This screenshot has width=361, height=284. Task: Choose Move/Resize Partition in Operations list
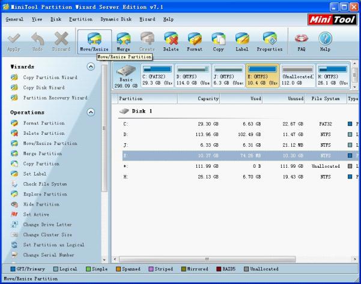44,143
